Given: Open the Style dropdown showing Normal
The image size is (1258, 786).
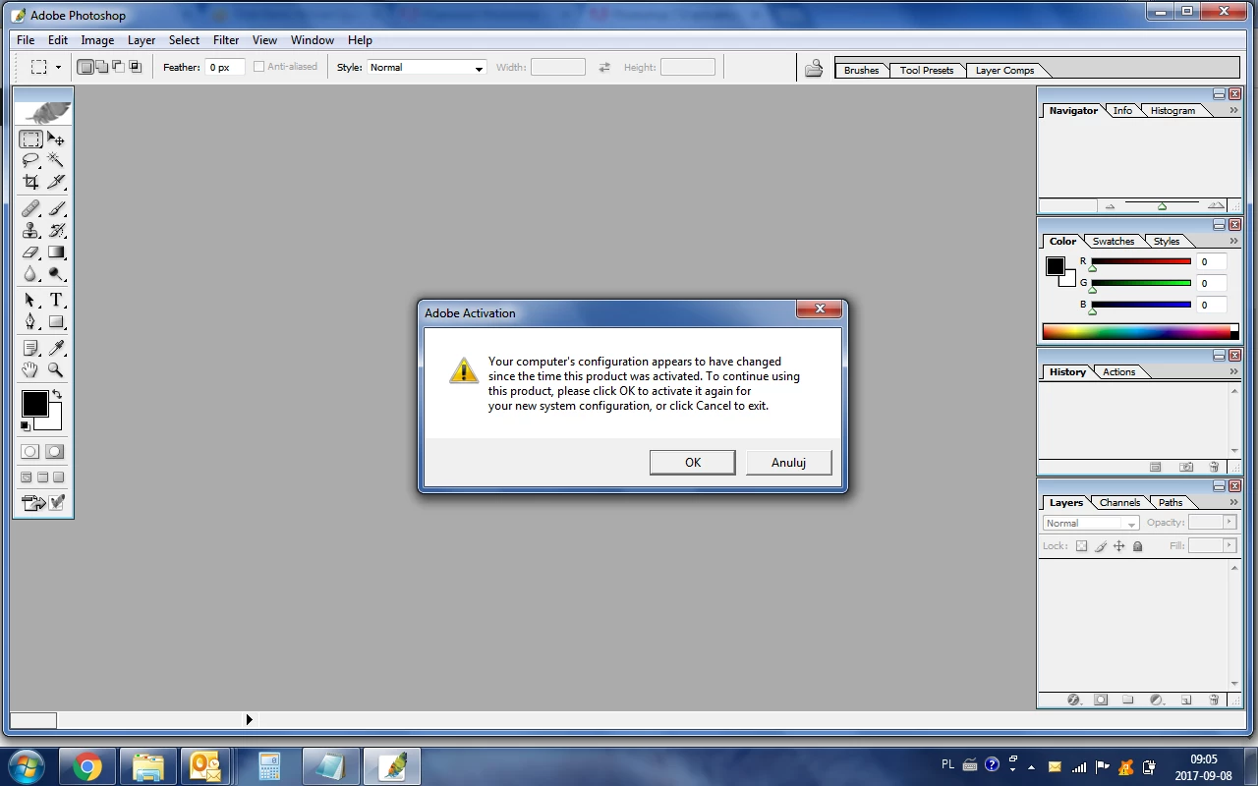Looking at the screenshot, I should tap(427, 67).
